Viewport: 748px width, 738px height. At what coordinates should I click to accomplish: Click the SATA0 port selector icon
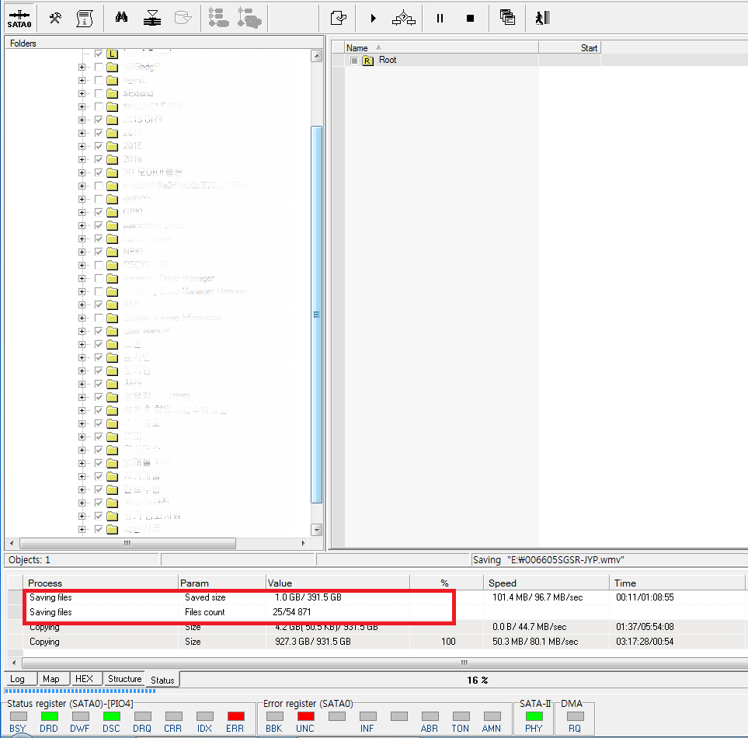pyautogui.click(x=19, y=19)
